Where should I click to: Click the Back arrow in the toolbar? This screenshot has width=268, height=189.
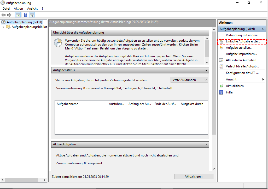(x=4, y=15)
